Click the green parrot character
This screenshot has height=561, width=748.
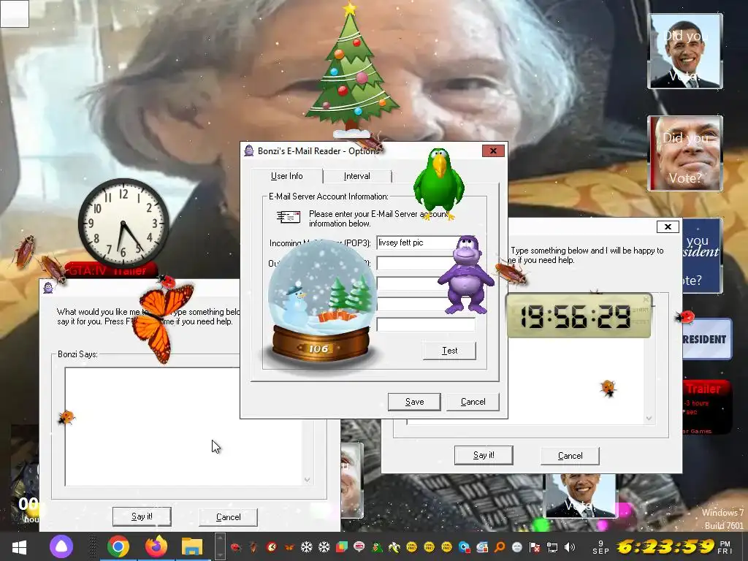point(438,185)
